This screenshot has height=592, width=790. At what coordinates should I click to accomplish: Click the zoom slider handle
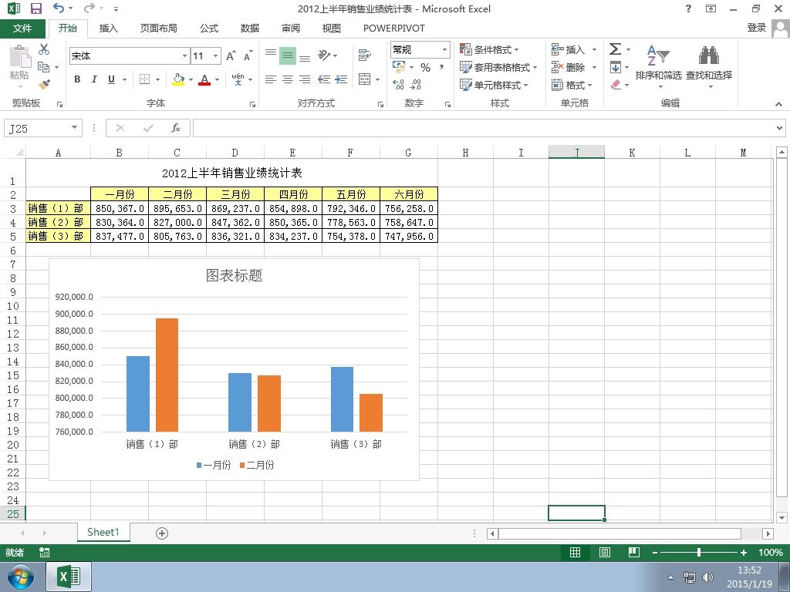pyautogui.click(x=699, y=552)
